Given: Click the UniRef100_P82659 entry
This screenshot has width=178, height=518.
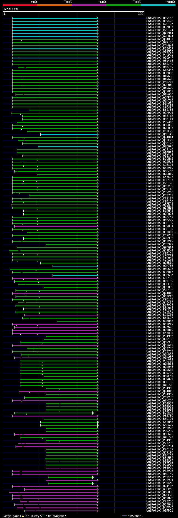Looking at the screenshot, I should [x=160, y=49].
